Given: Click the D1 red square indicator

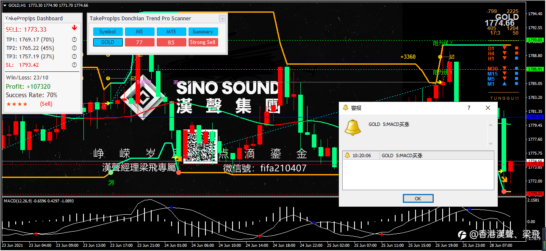Looking at the screenshot, I should [516, 48].
